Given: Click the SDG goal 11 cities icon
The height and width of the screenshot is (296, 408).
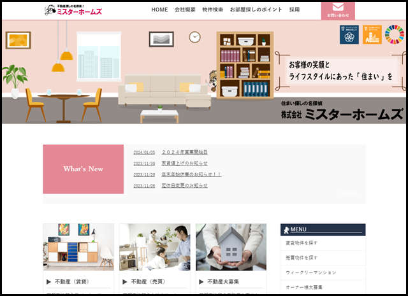Looking at the screenshot, I should 372,34.
